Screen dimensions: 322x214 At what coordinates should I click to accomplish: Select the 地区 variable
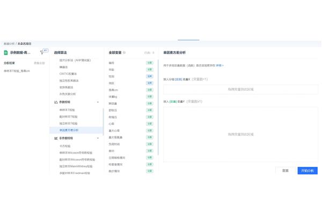(111, 83)
